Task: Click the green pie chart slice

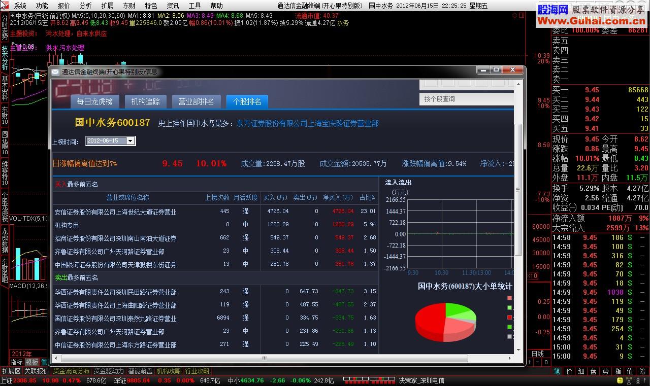Action: 457,309
